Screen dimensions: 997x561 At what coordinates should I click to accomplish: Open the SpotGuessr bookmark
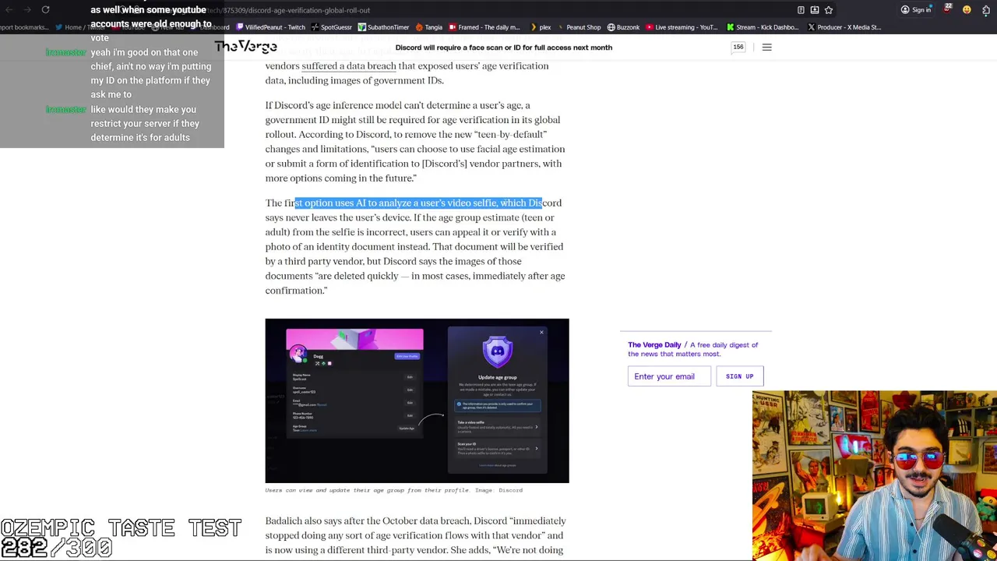point(332,27)
